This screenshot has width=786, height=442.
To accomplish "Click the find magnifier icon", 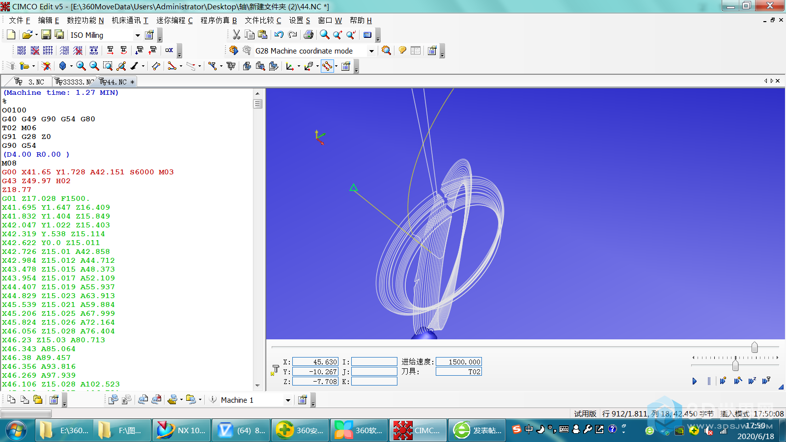I will pos(324,35).
